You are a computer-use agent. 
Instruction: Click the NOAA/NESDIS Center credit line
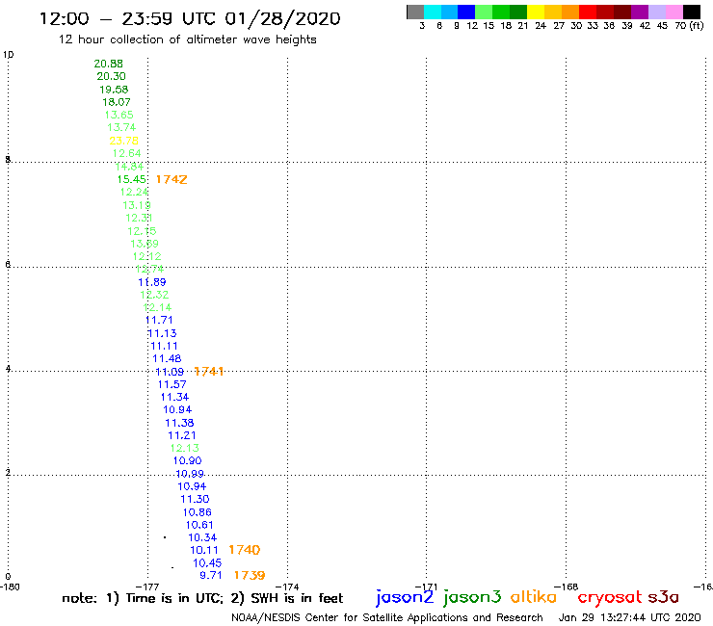click(387, 618)
